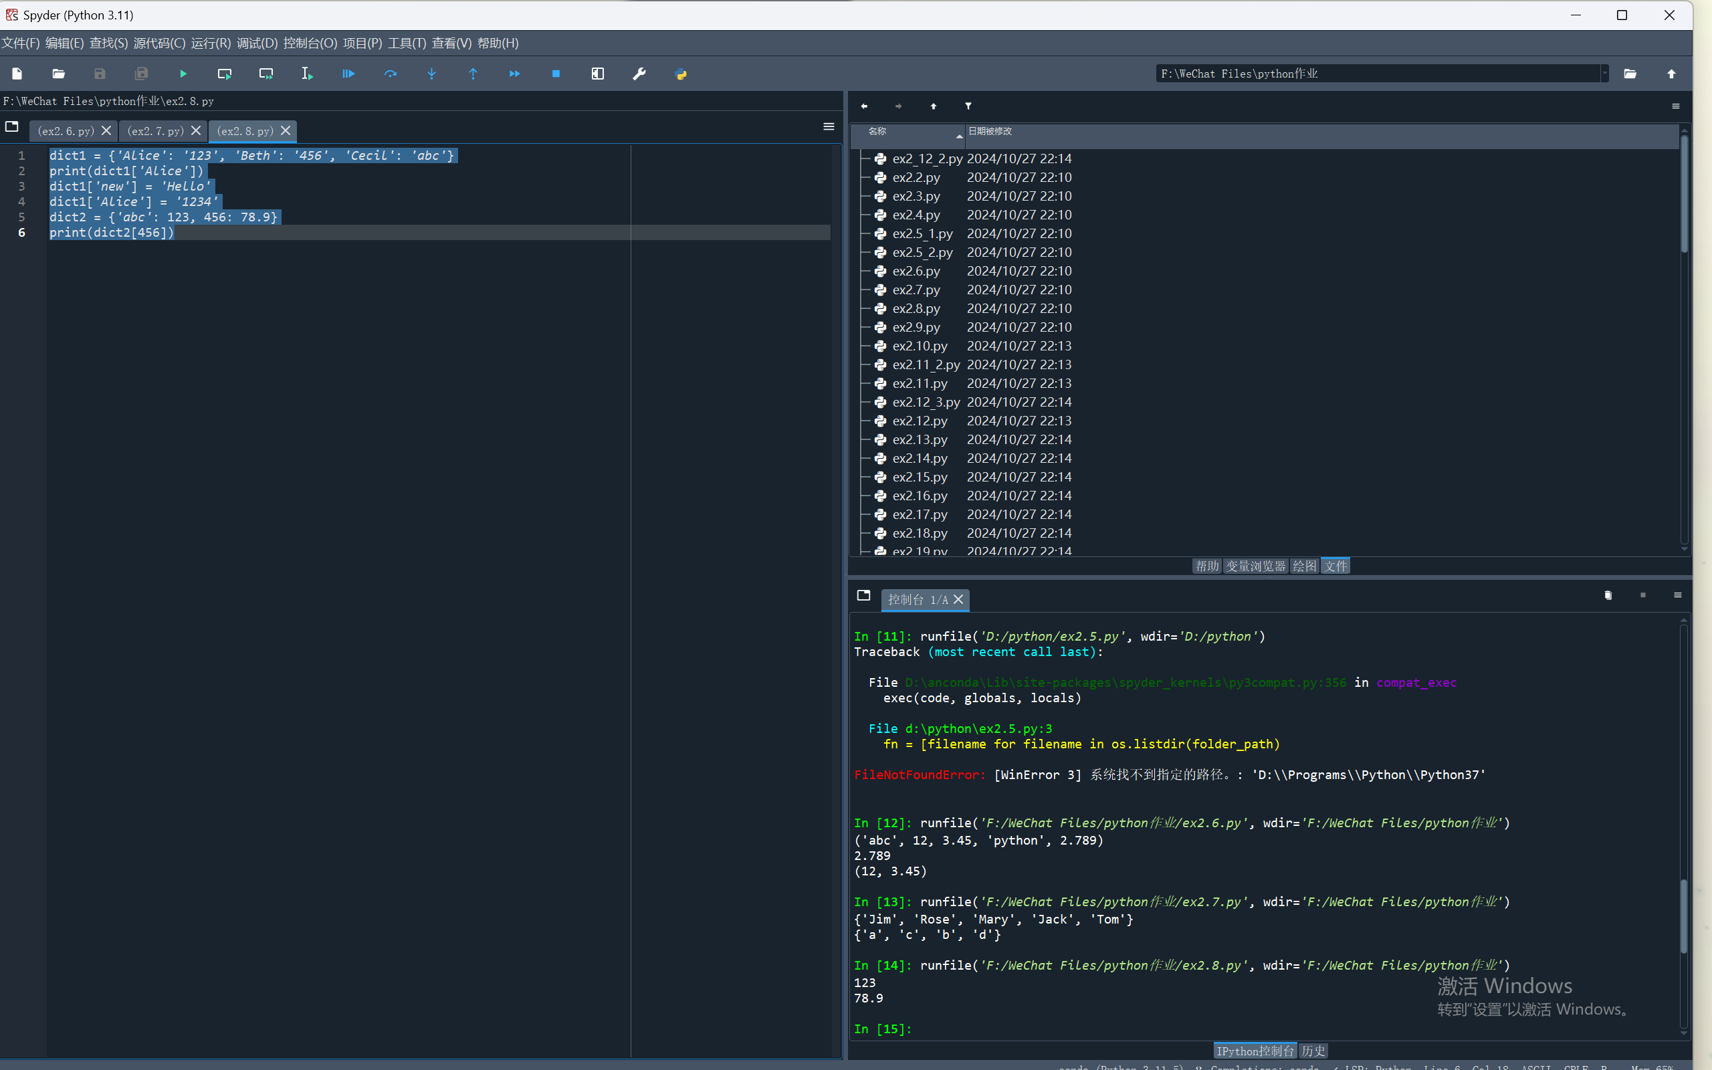
Task: Select ex2.16.py in the file list
Action: [x=919, y=496]
